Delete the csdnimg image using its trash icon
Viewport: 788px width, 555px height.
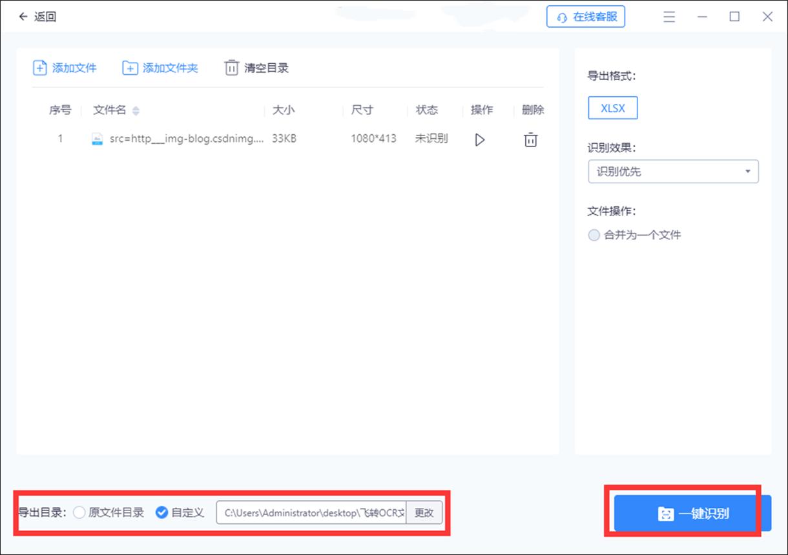(530, 139)
